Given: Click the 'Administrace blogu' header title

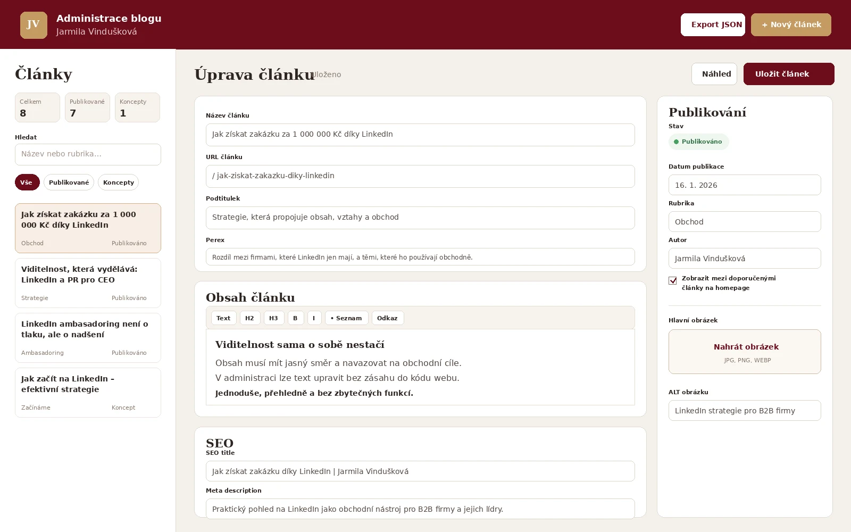Looking at the screenshot, I should (x=109, y=18).
